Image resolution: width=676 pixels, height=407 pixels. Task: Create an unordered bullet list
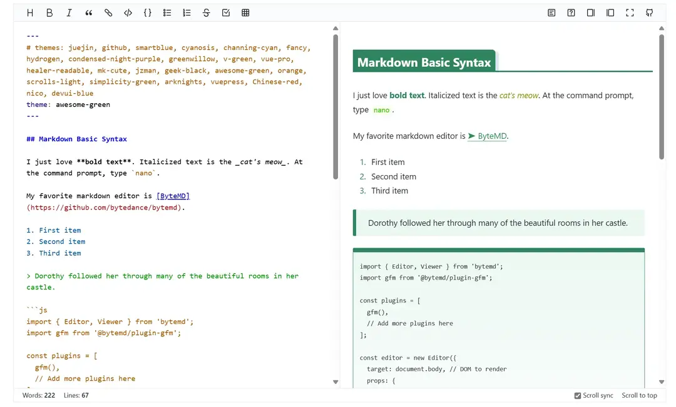(x=167, y=13)
